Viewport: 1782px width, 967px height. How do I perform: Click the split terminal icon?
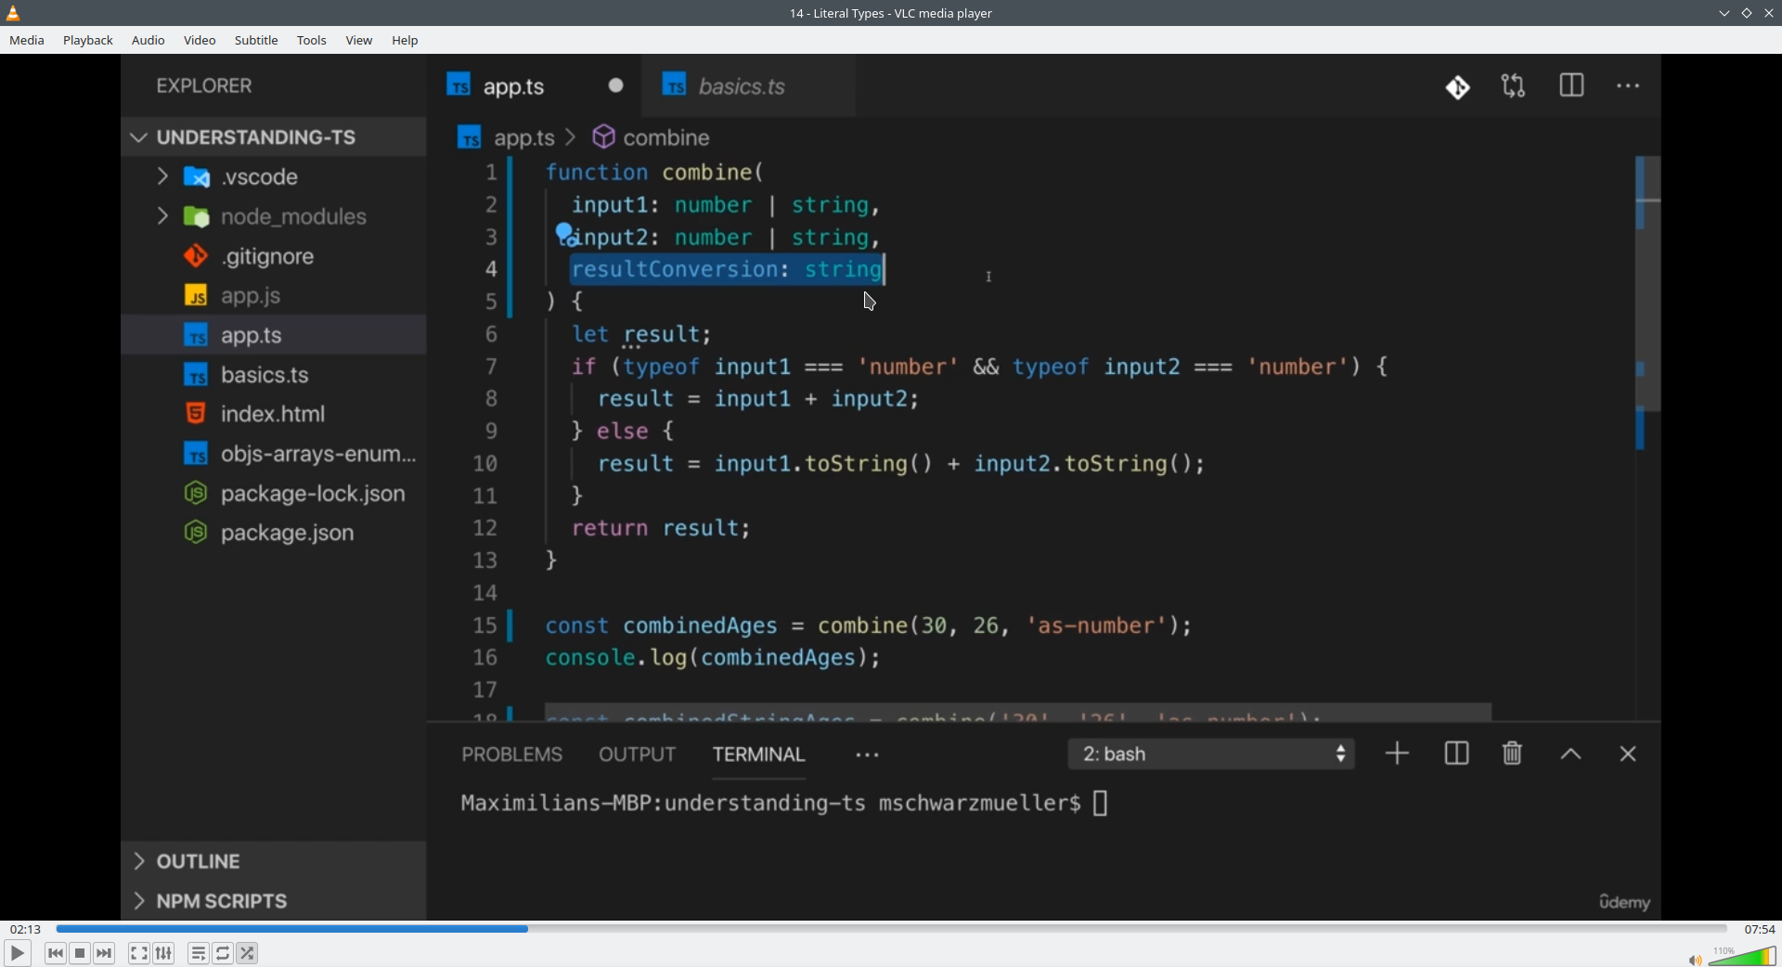1456,754
